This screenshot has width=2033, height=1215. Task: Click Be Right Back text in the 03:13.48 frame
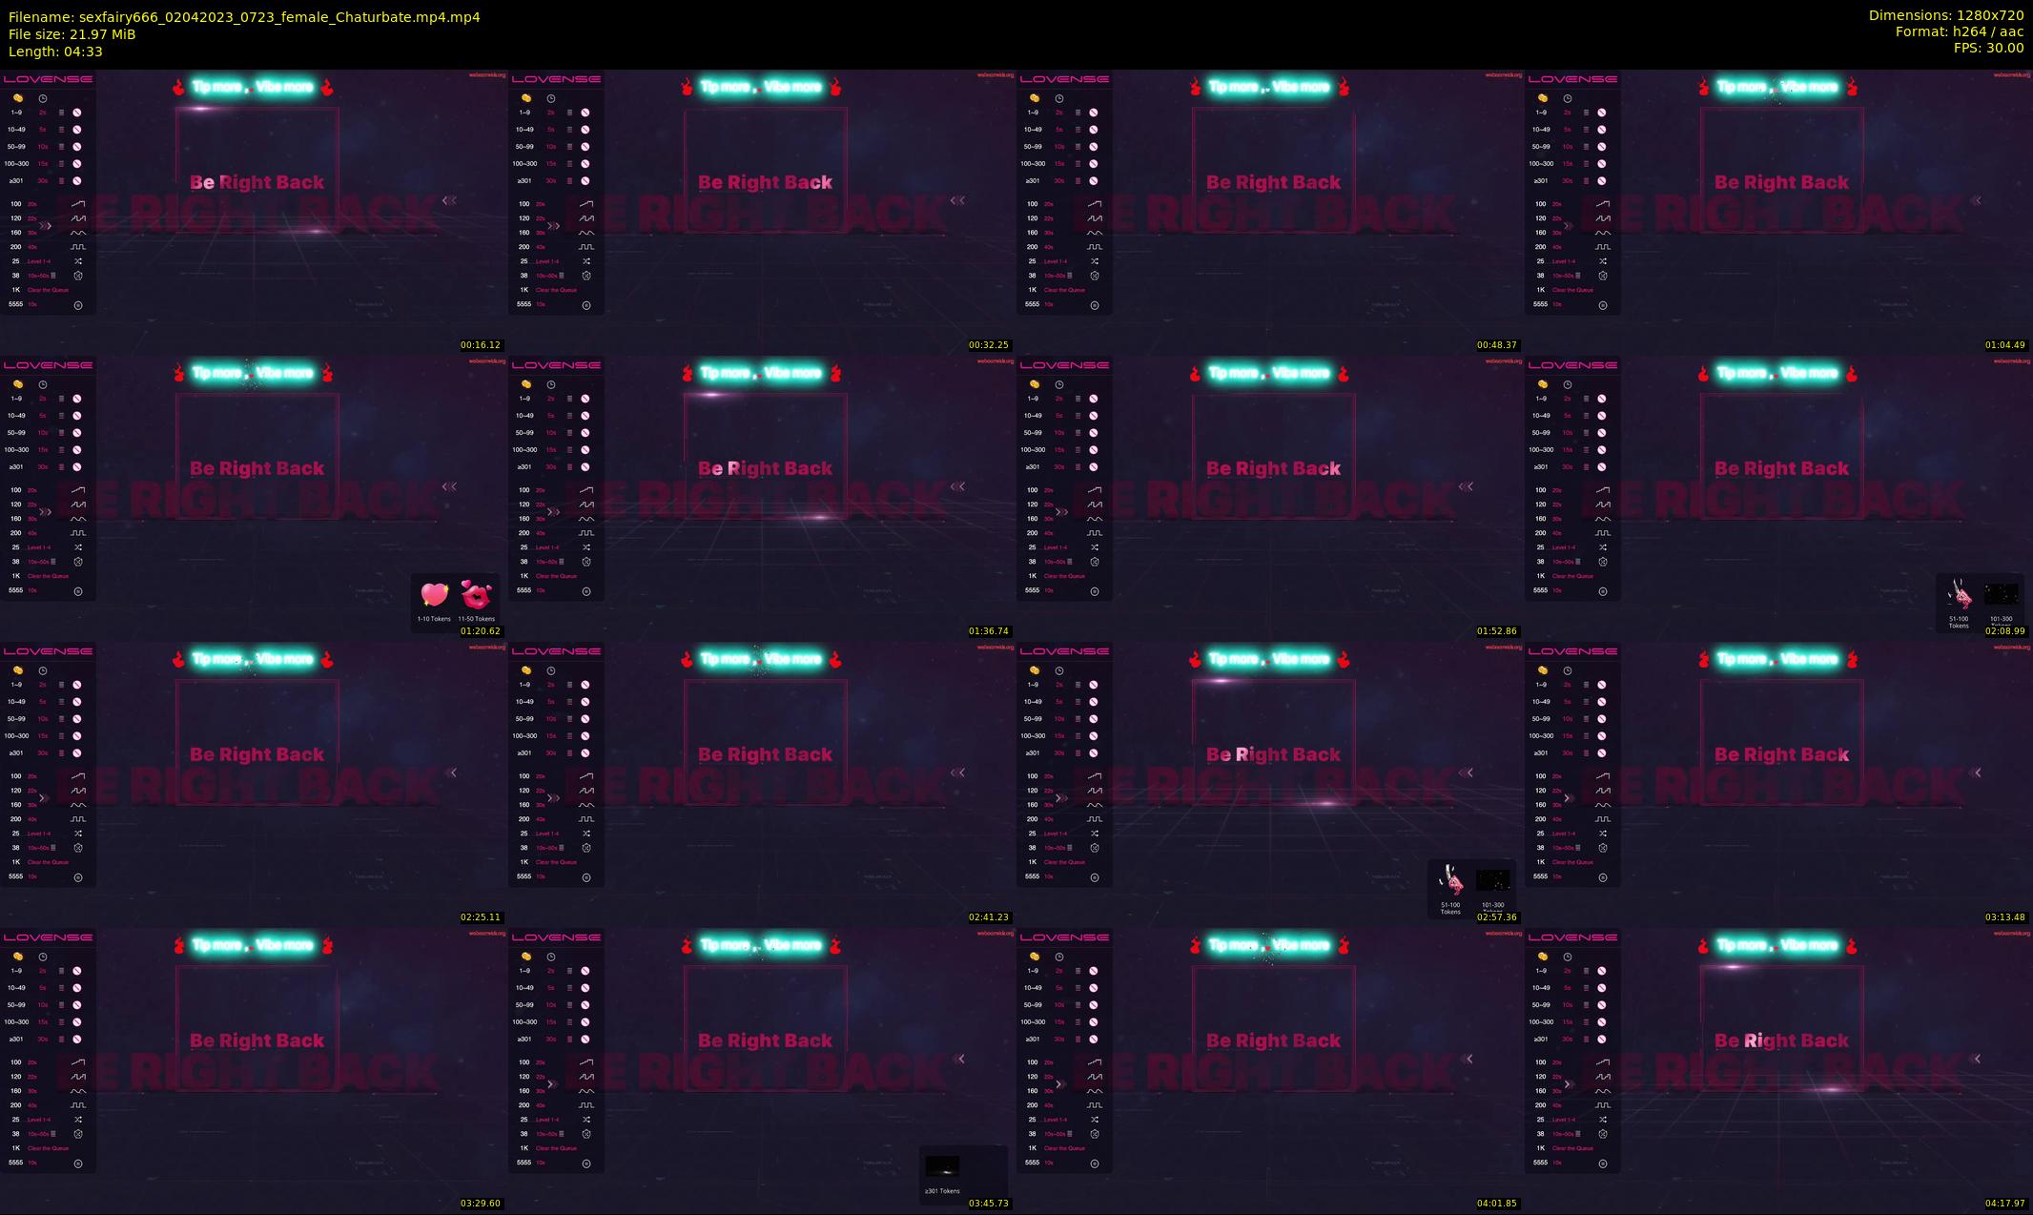coord(1781,754)
